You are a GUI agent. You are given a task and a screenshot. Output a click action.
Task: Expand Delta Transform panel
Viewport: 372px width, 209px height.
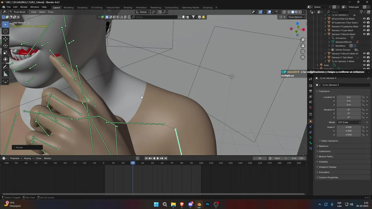330,141
